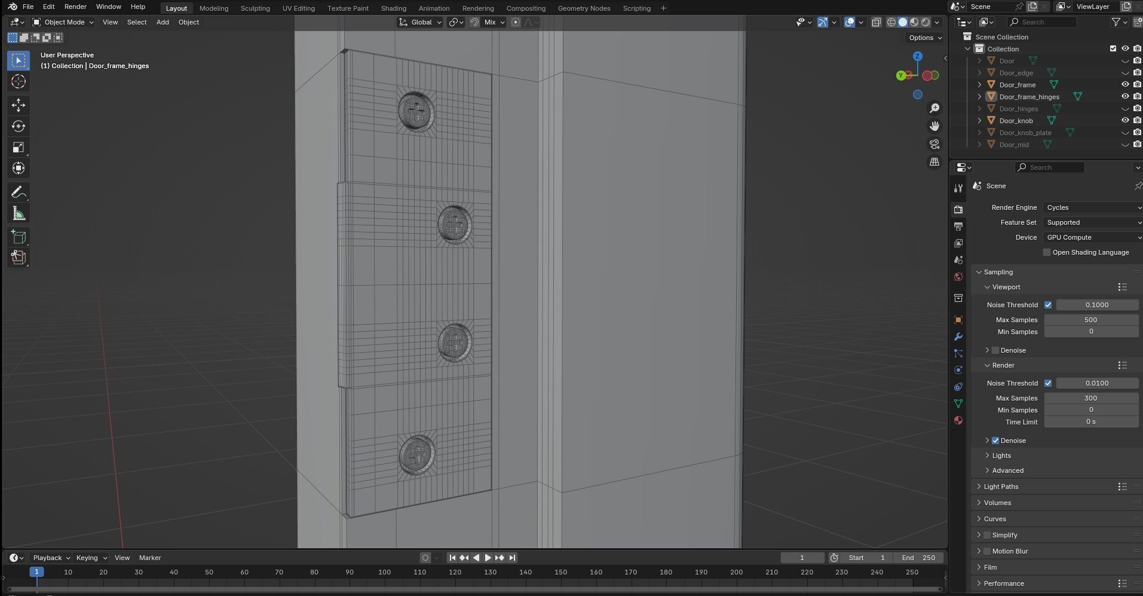The width and height of the screenshot is (1143, 596).
Task: Open World properties tab
Action: coord(958,277)
